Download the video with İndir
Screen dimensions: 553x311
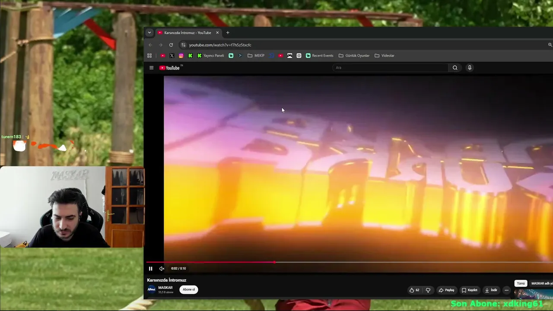[491, 290]
